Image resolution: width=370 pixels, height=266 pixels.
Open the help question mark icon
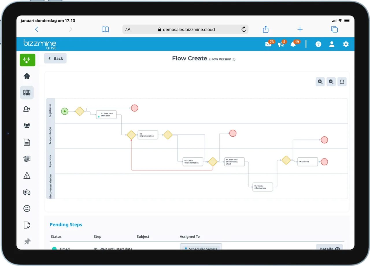click(318, 44)
